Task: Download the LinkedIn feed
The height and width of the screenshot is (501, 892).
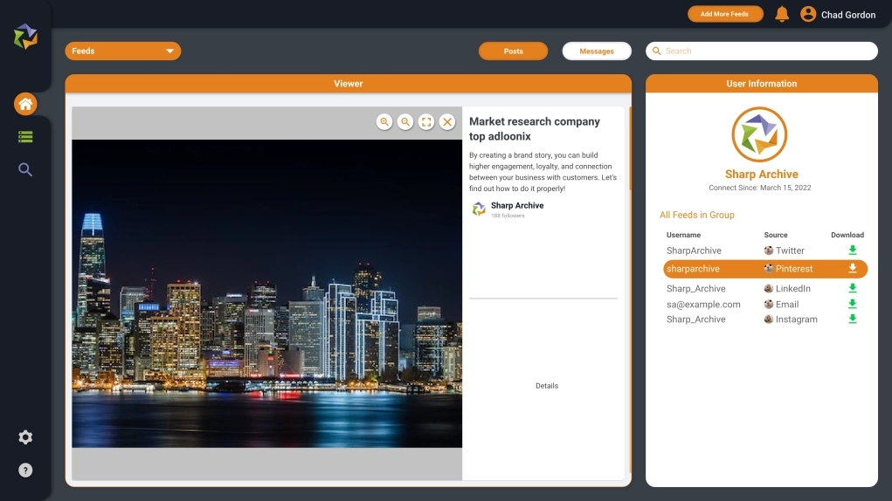Action: point(853,289)
